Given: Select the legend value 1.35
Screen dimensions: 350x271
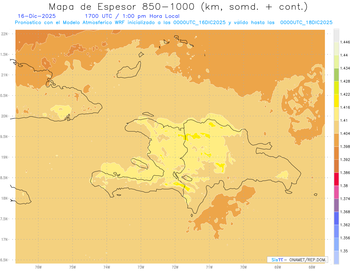Looking at the screenshot, I should coord(344,251).
